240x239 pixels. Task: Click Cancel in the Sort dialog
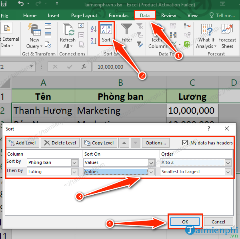click(x=218, y=221)
